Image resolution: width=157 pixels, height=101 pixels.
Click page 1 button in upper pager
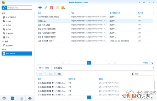click(x=89, y=63)
